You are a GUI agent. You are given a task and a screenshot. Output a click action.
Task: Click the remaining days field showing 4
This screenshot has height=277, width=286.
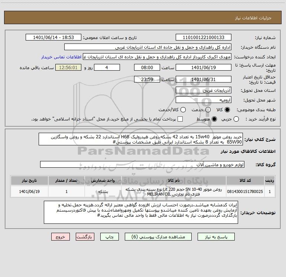[x=107, y=68]
